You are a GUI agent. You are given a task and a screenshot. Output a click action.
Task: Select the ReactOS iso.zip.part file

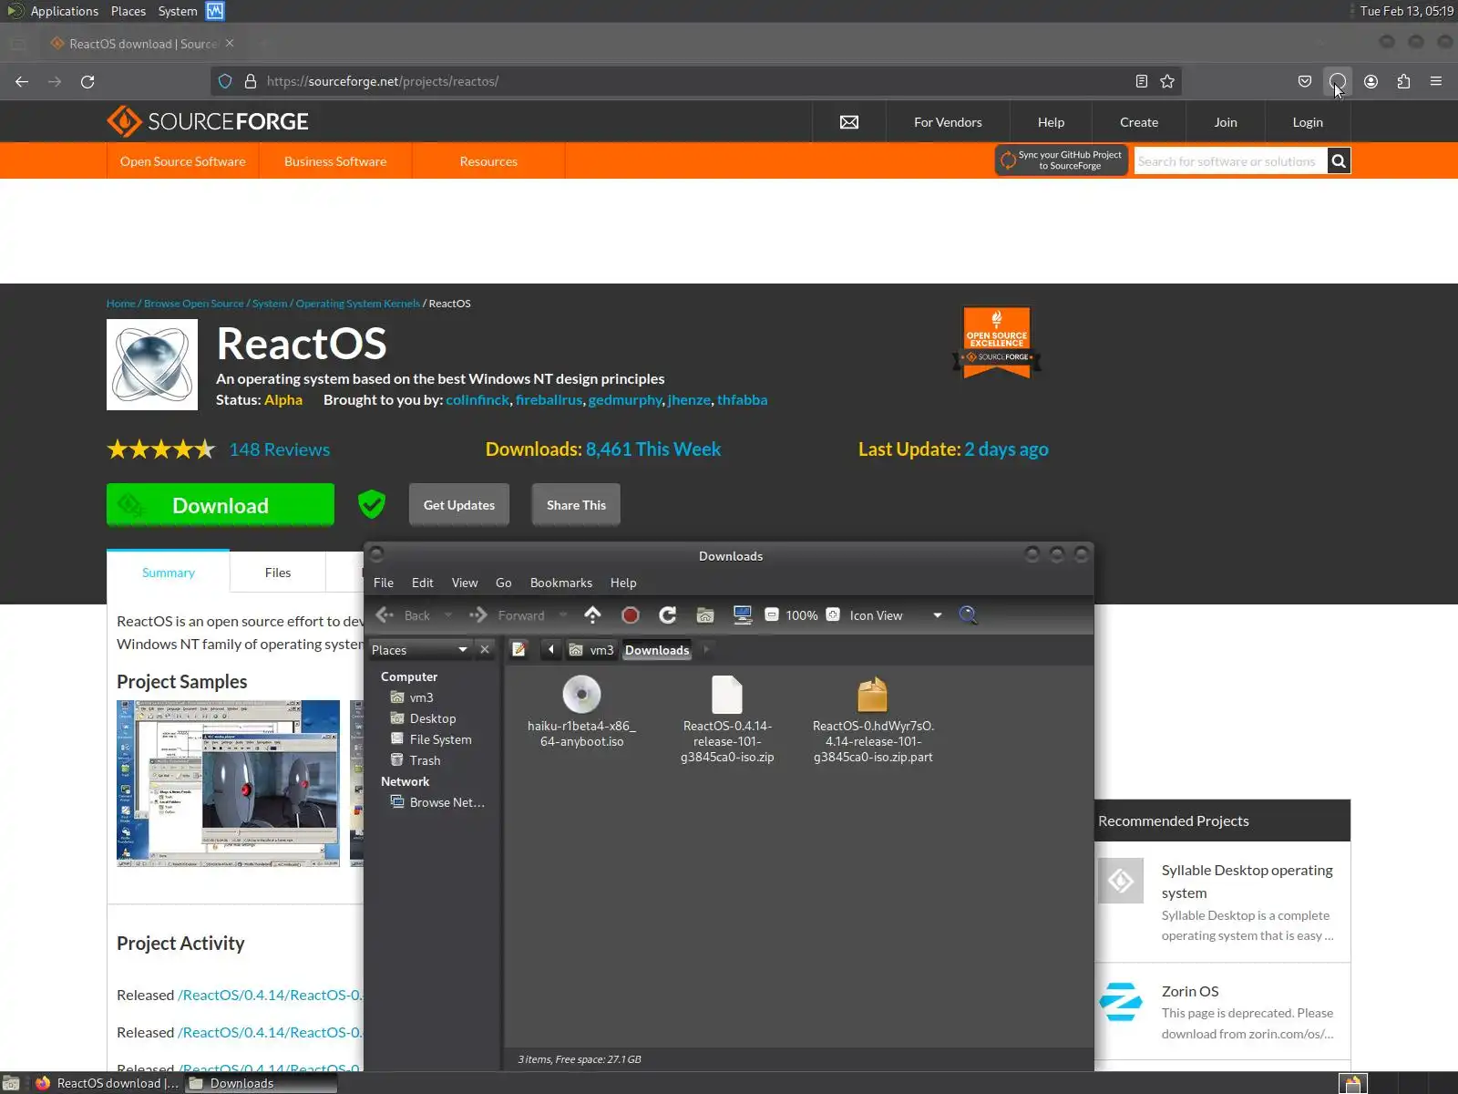click(873, 719)
